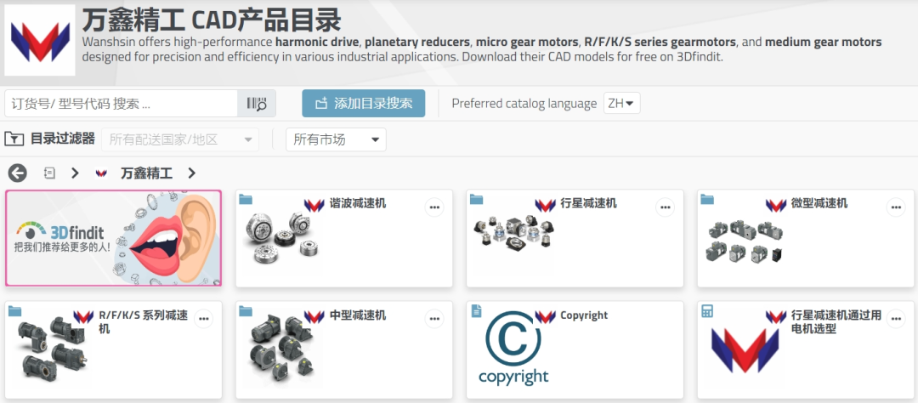The width and height of the screenshot is (918, 403).
Task: Focus the 订货号/型号代码 search field
Action: 122,104
